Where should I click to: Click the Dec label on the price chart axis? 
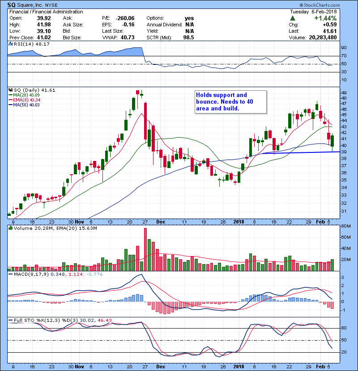click(x=161, y=222)
